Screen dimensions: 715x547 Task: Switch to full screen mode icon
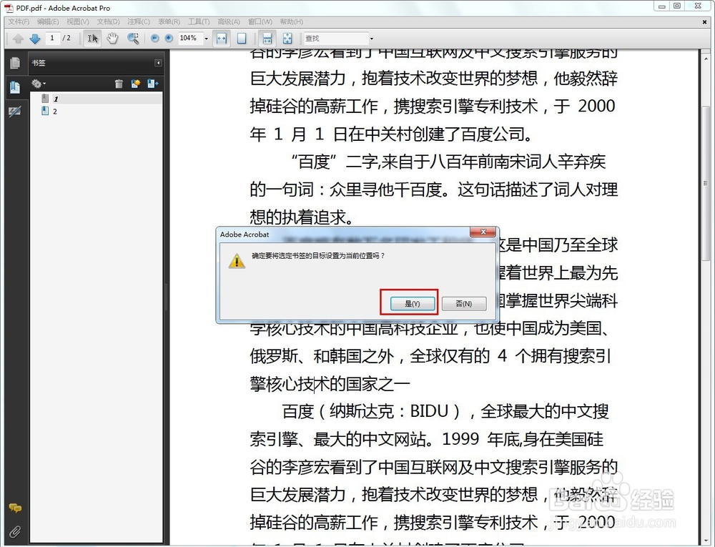click(287, 39)
